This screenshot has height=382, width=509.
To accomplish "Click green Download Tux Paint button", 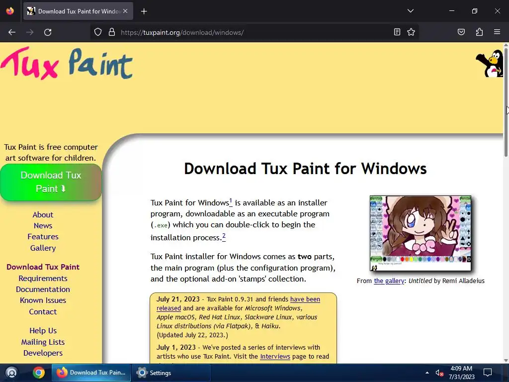I will [51, 182].
